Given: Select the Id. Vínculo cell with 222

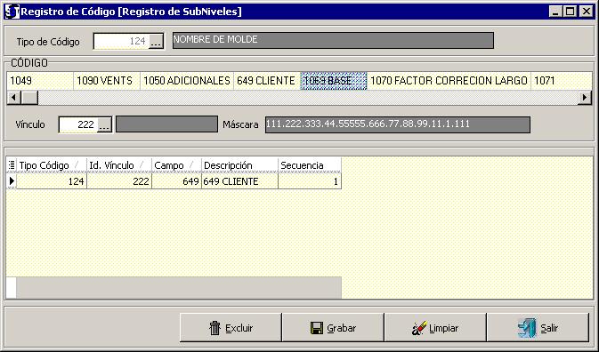Looking at the screenshot, I should [x=119, y=180].
